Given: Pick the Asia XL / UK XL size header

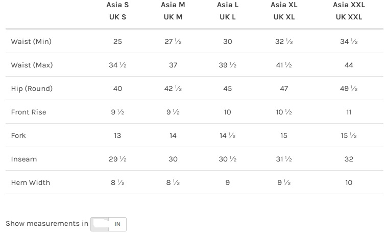Looking at the screenshot, I should [x=284, y=11].
